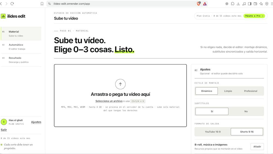Click ilides edit brand name text

pos(16,16)
